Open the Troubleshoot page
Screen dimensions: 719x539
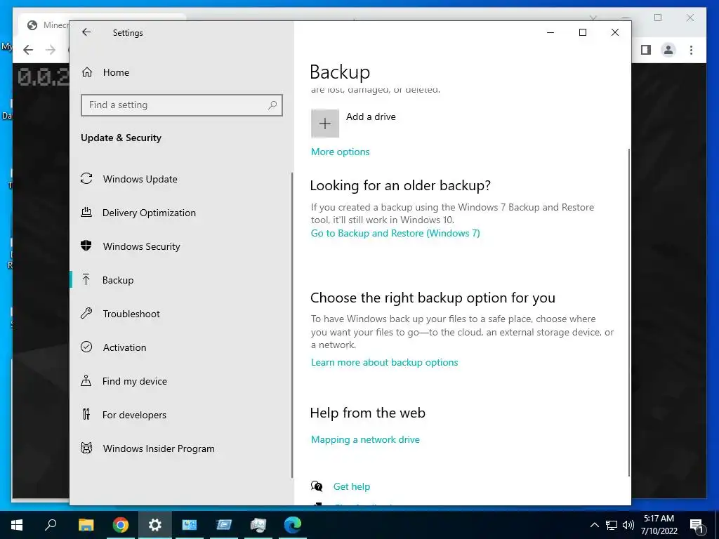tap(131, 314)
